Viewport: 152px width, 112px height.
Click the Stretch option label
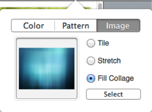pyautogui.click(x=109, y=61)
